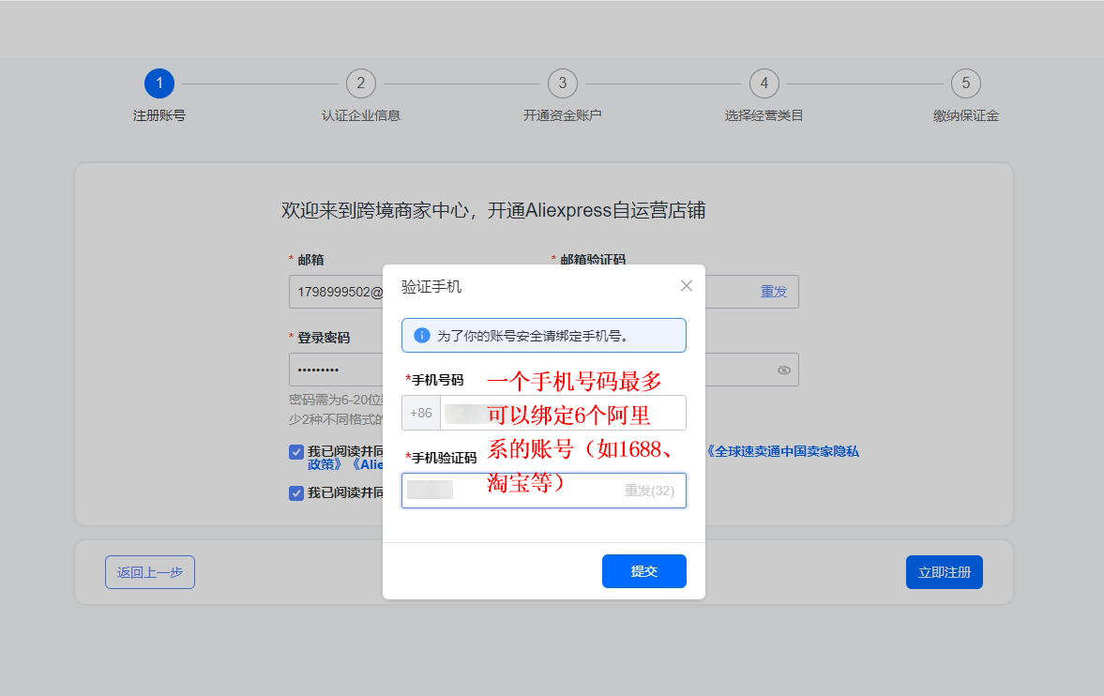The height and width of the screenshot is (696, 1104).
Task: Click 重发 link for email code
Action: [774, 292]
